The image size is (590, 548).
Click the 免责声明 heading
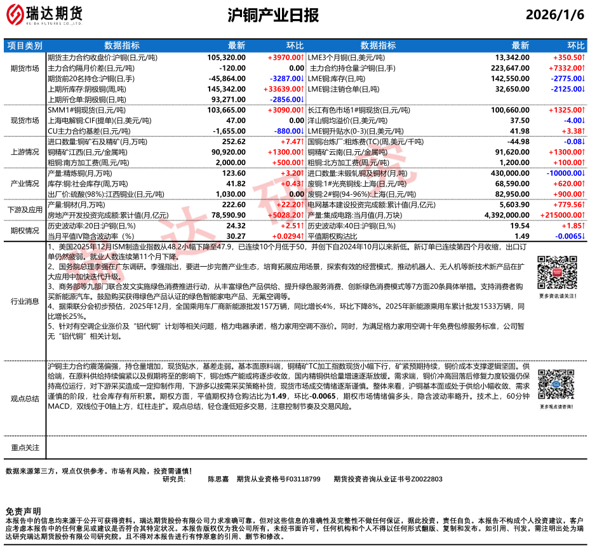click(x=23, y=511)
